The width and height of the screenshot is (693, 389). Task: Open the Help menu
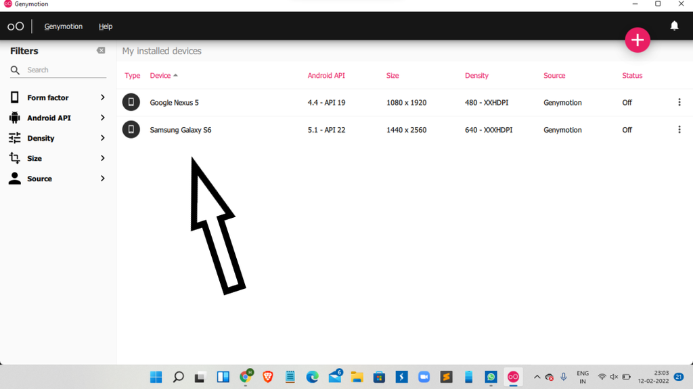[x=105, y=26]
